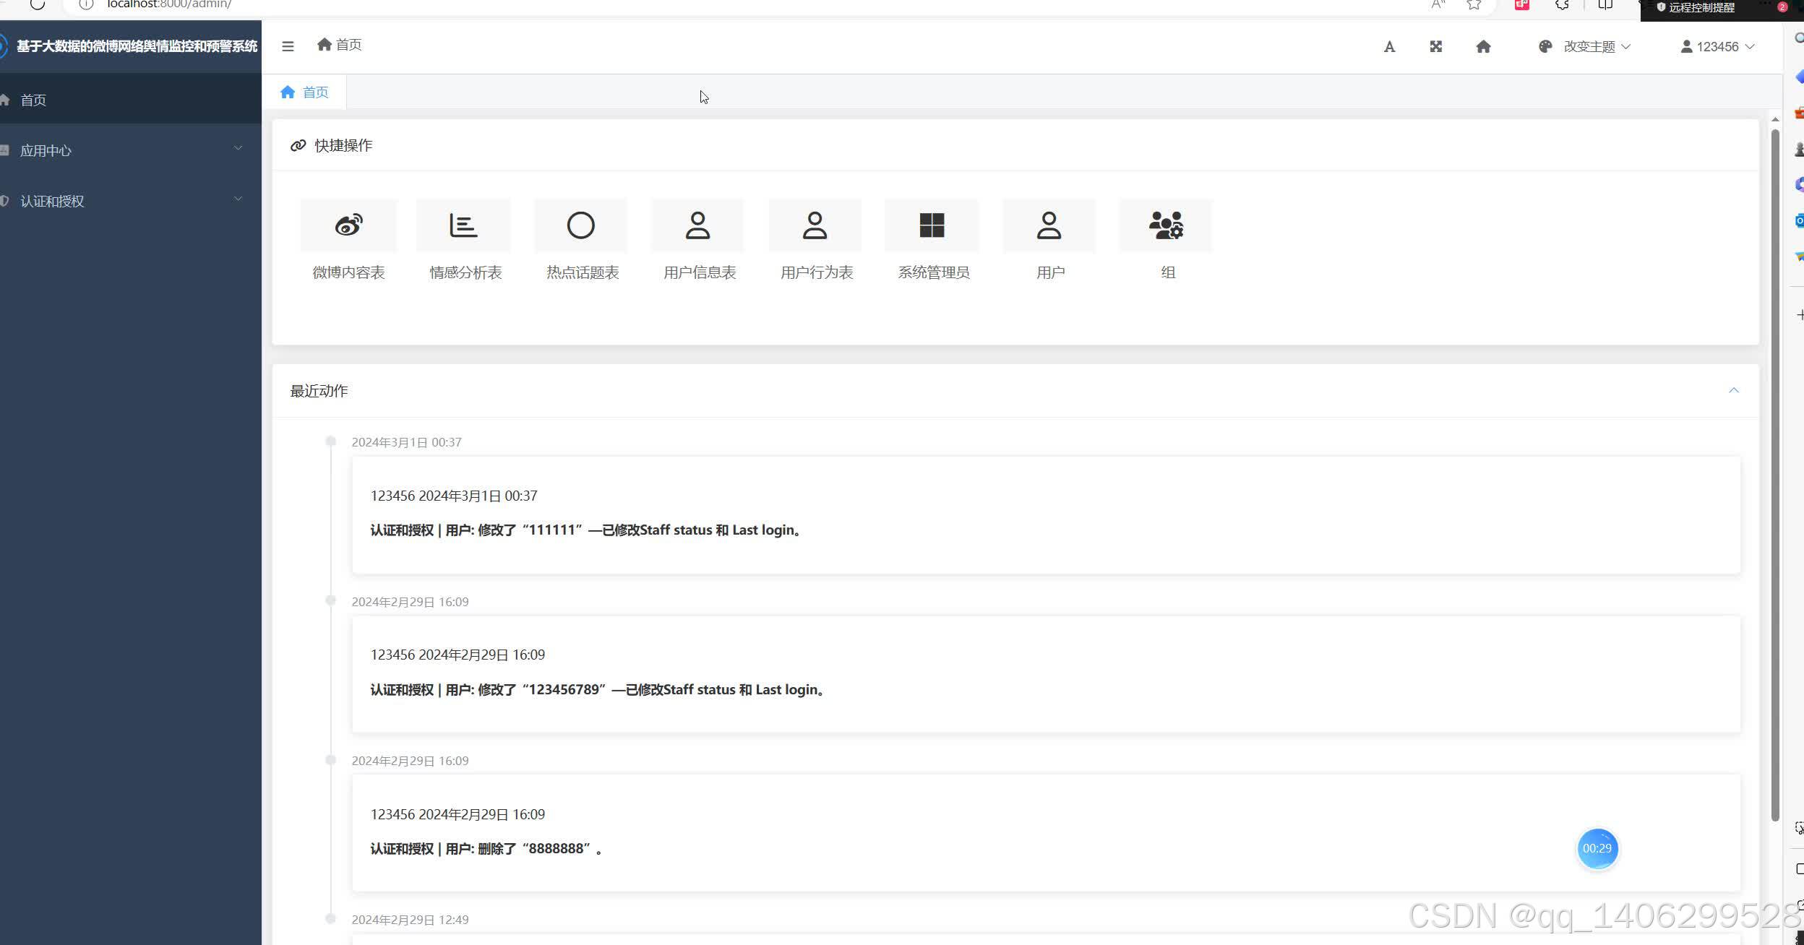Open the 组 group icon shortcut

click(x=1166, y=225)
